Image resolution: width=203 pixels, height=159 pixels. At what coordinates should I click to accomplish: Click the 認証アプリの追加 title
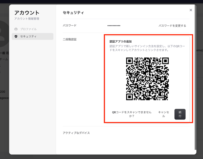[120, 41]
